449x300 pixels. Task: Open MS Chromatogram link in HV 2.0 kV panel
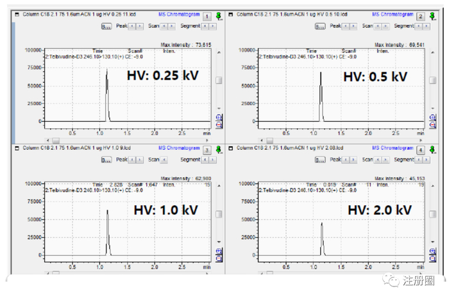tap(393, 148)
